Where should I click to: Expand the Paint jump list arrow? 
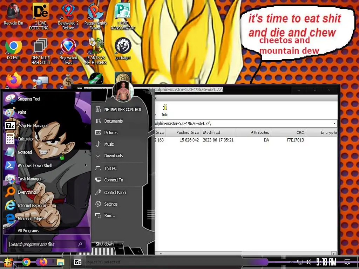click(86, 112)
